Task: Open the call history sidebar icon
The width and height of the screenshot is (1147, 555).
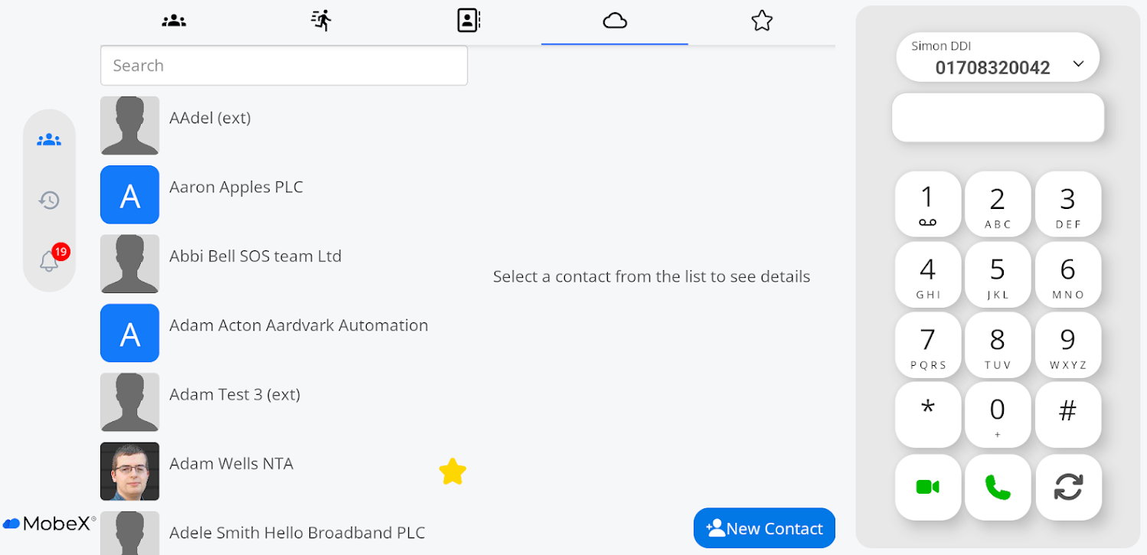Action: (x=49, y=201)
